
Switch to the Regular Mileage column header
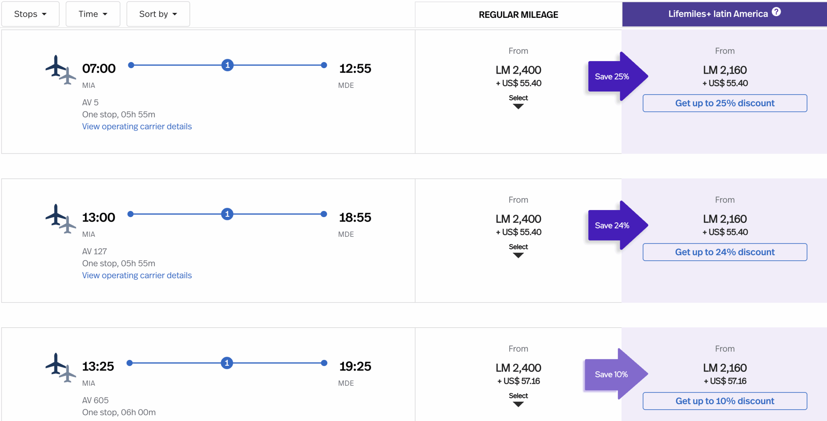(x=518, y=15)
